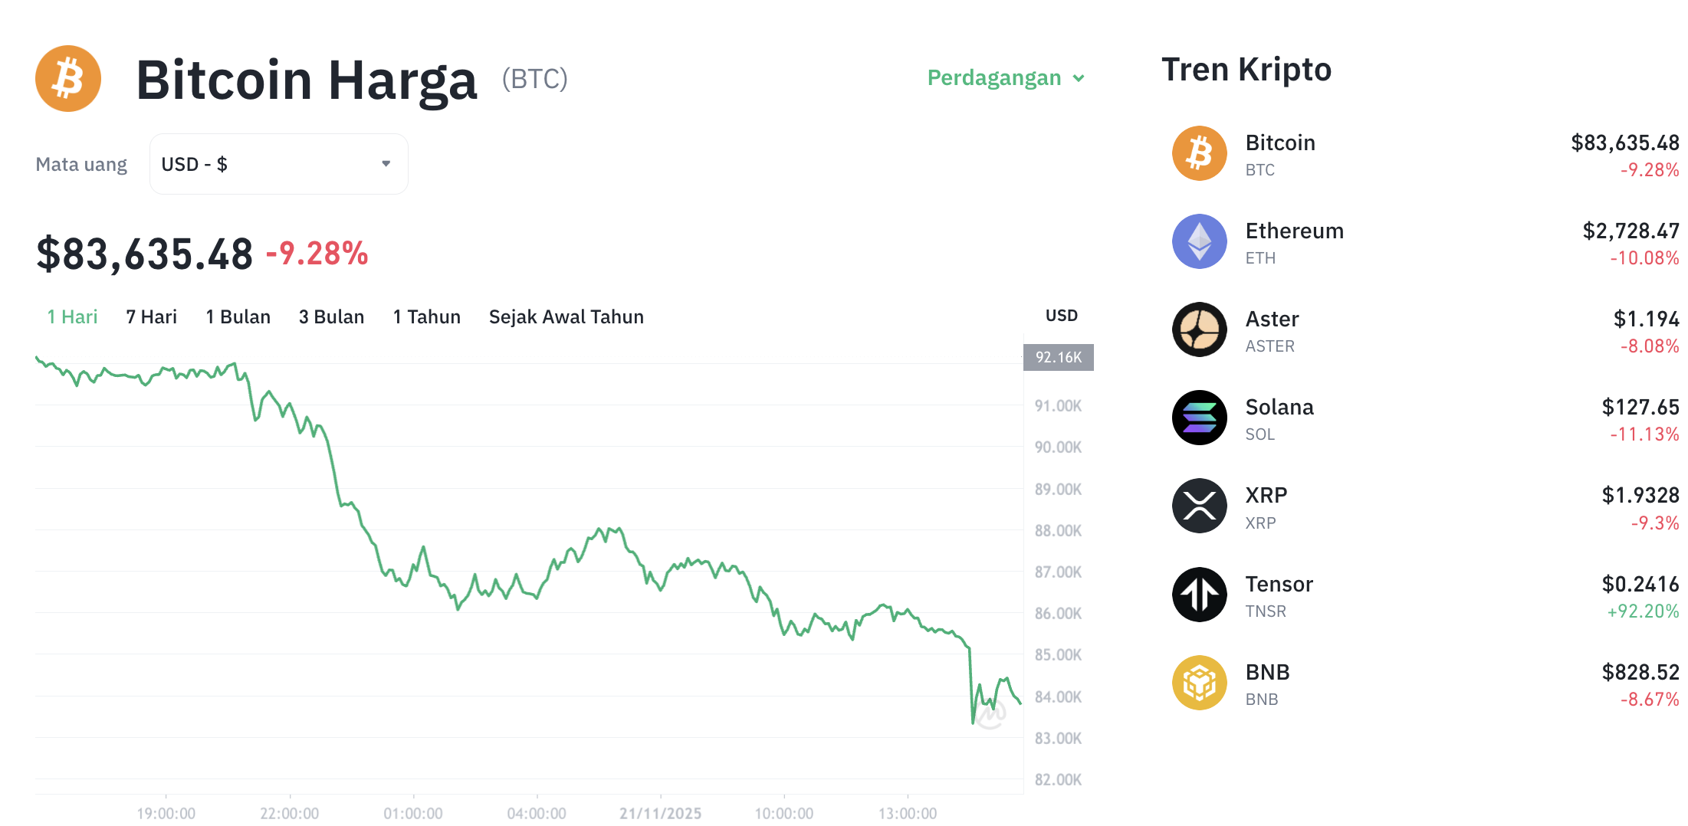1688x826 pixels.
Task: Select the Solana coin icon
Action: click(x=1199, y=418)
